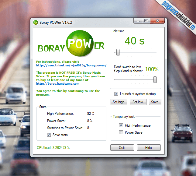This screenshot has height=176, width=196.
Task: Disable High Performance temporary lock
Action: pos(121,125)
